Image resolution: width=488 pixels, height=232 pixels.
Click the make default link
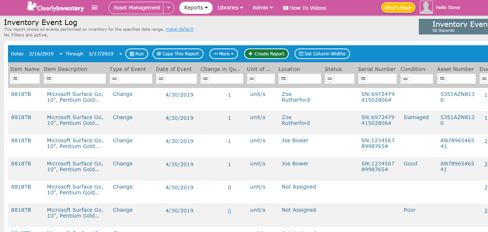179,29
